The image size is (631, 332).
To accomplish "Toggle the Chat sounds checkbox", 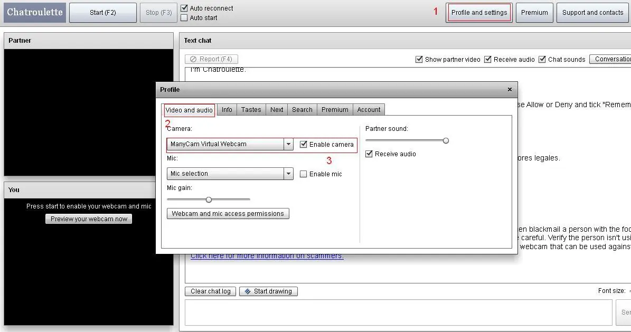I will 542,60.
